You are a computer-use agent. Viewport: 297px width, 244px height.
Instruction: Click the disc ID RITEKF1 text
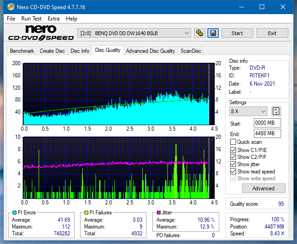260,76
